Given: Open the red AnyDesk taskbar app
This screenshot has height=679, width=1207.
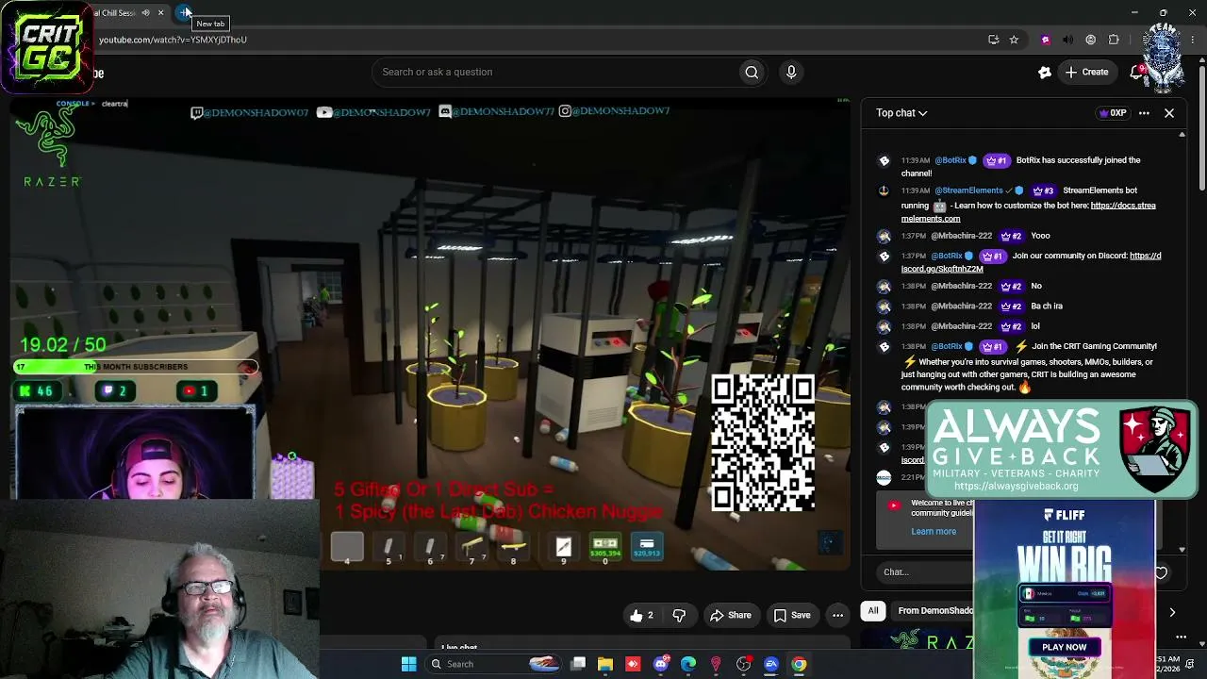Looking at the screenshot, I should (633, 664).
